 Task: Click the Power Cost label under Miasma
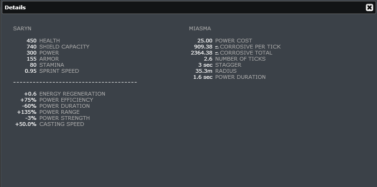tap(233, 41)
